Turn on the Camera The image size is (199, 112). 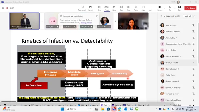click(x=160, y=8)
